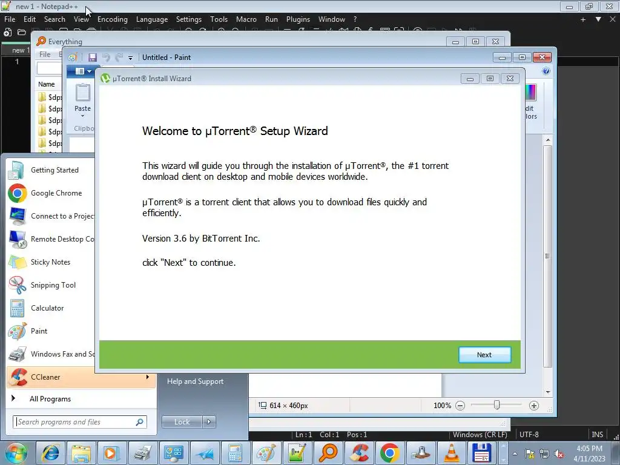Click the New file icon in Notepad++ toolbar
This screenshot has width=620, height=465.
(7, 33)
